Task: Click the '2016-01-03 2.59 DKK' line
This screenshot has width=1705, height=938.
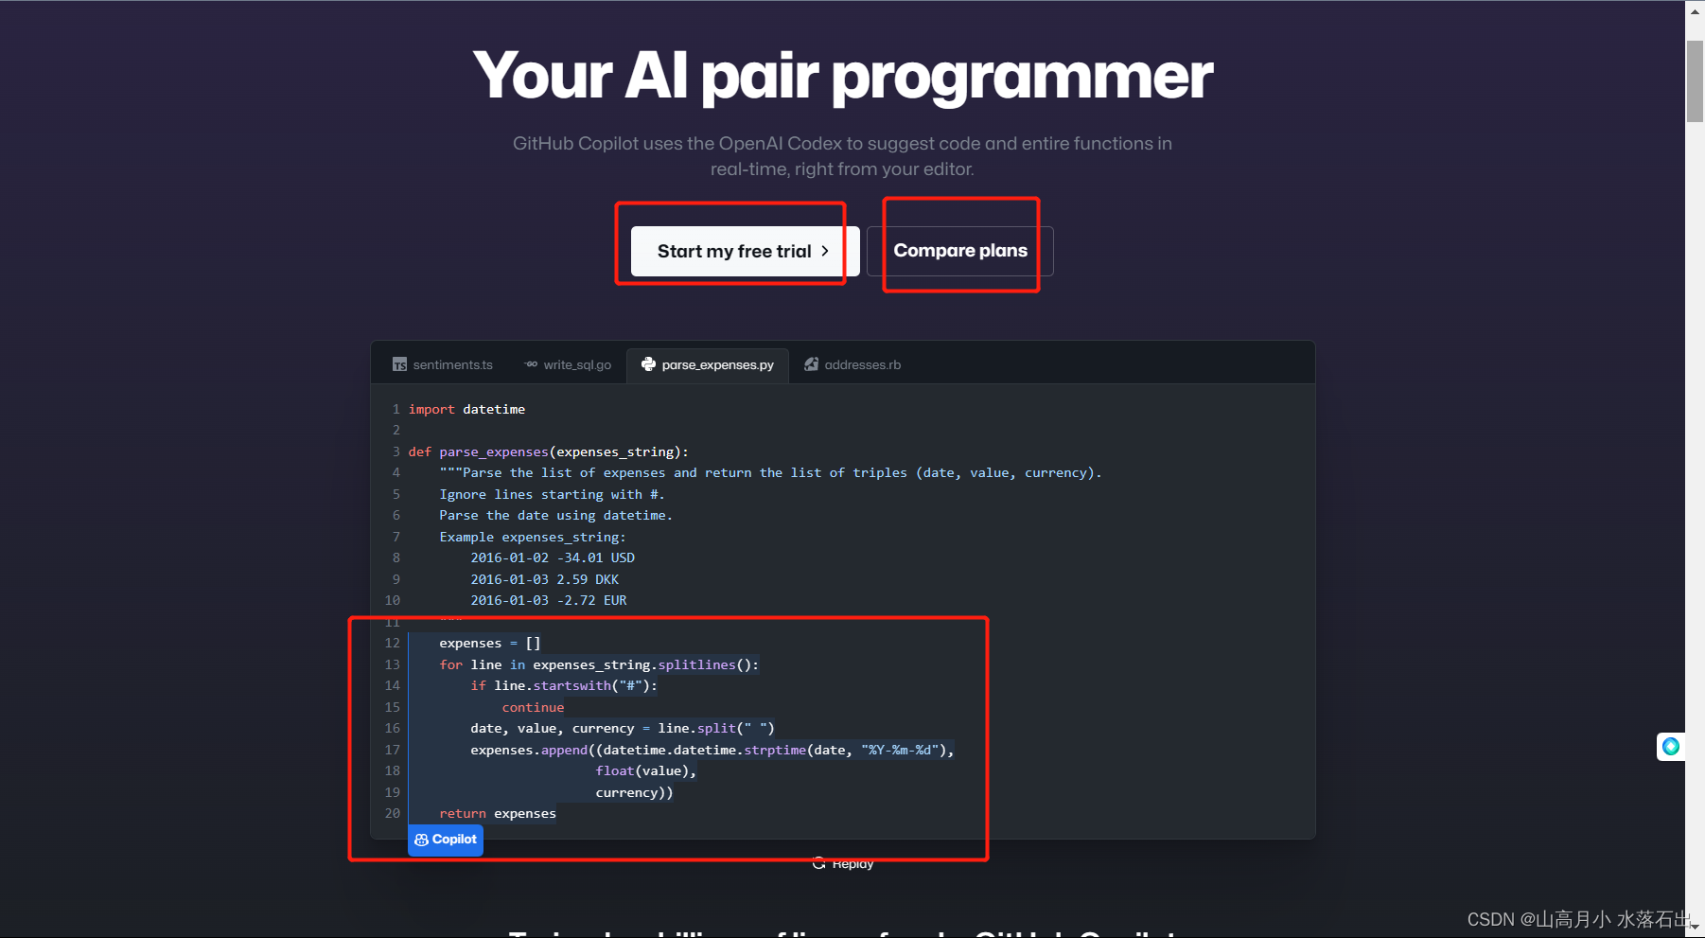Action: (545, 579)
